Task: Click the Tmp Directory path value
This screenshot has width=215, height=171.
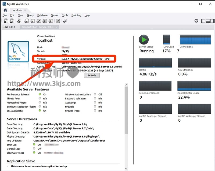Action: click(x=69, y=141)
